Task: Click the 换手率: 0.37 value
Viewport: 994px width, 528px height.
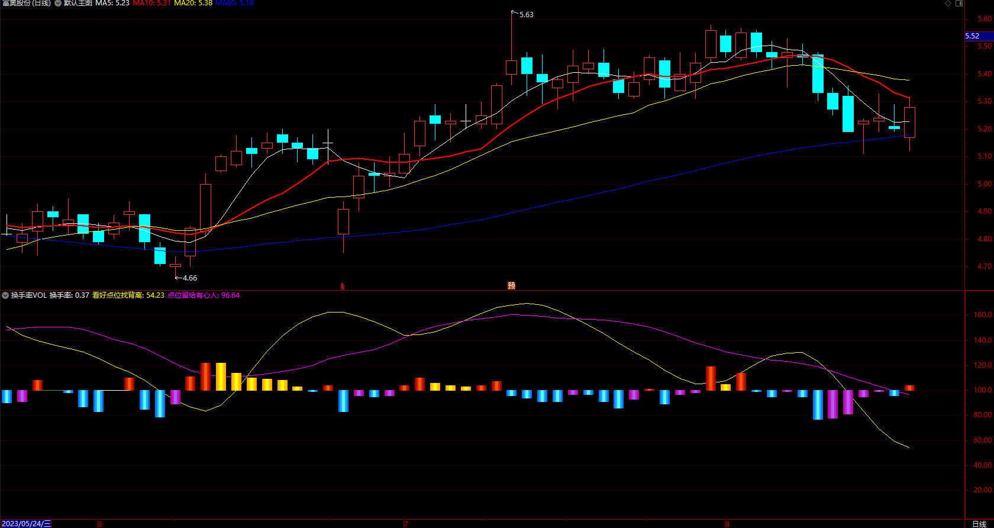Action: 69,295
